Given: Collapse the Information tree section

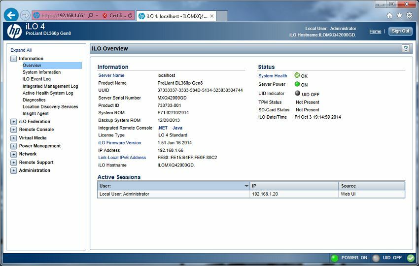Looking at the screenshot, I should pos(13,59).
